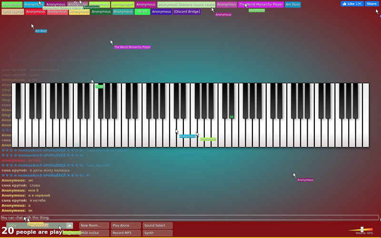Click the chat input field
The image size is (381, 238).
(x=190, y=218)
